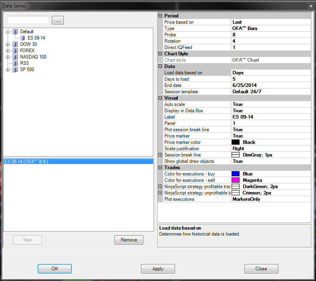Click the grayed-out New button
This screenshot has width=316, height=281.
tap(28, 240)
